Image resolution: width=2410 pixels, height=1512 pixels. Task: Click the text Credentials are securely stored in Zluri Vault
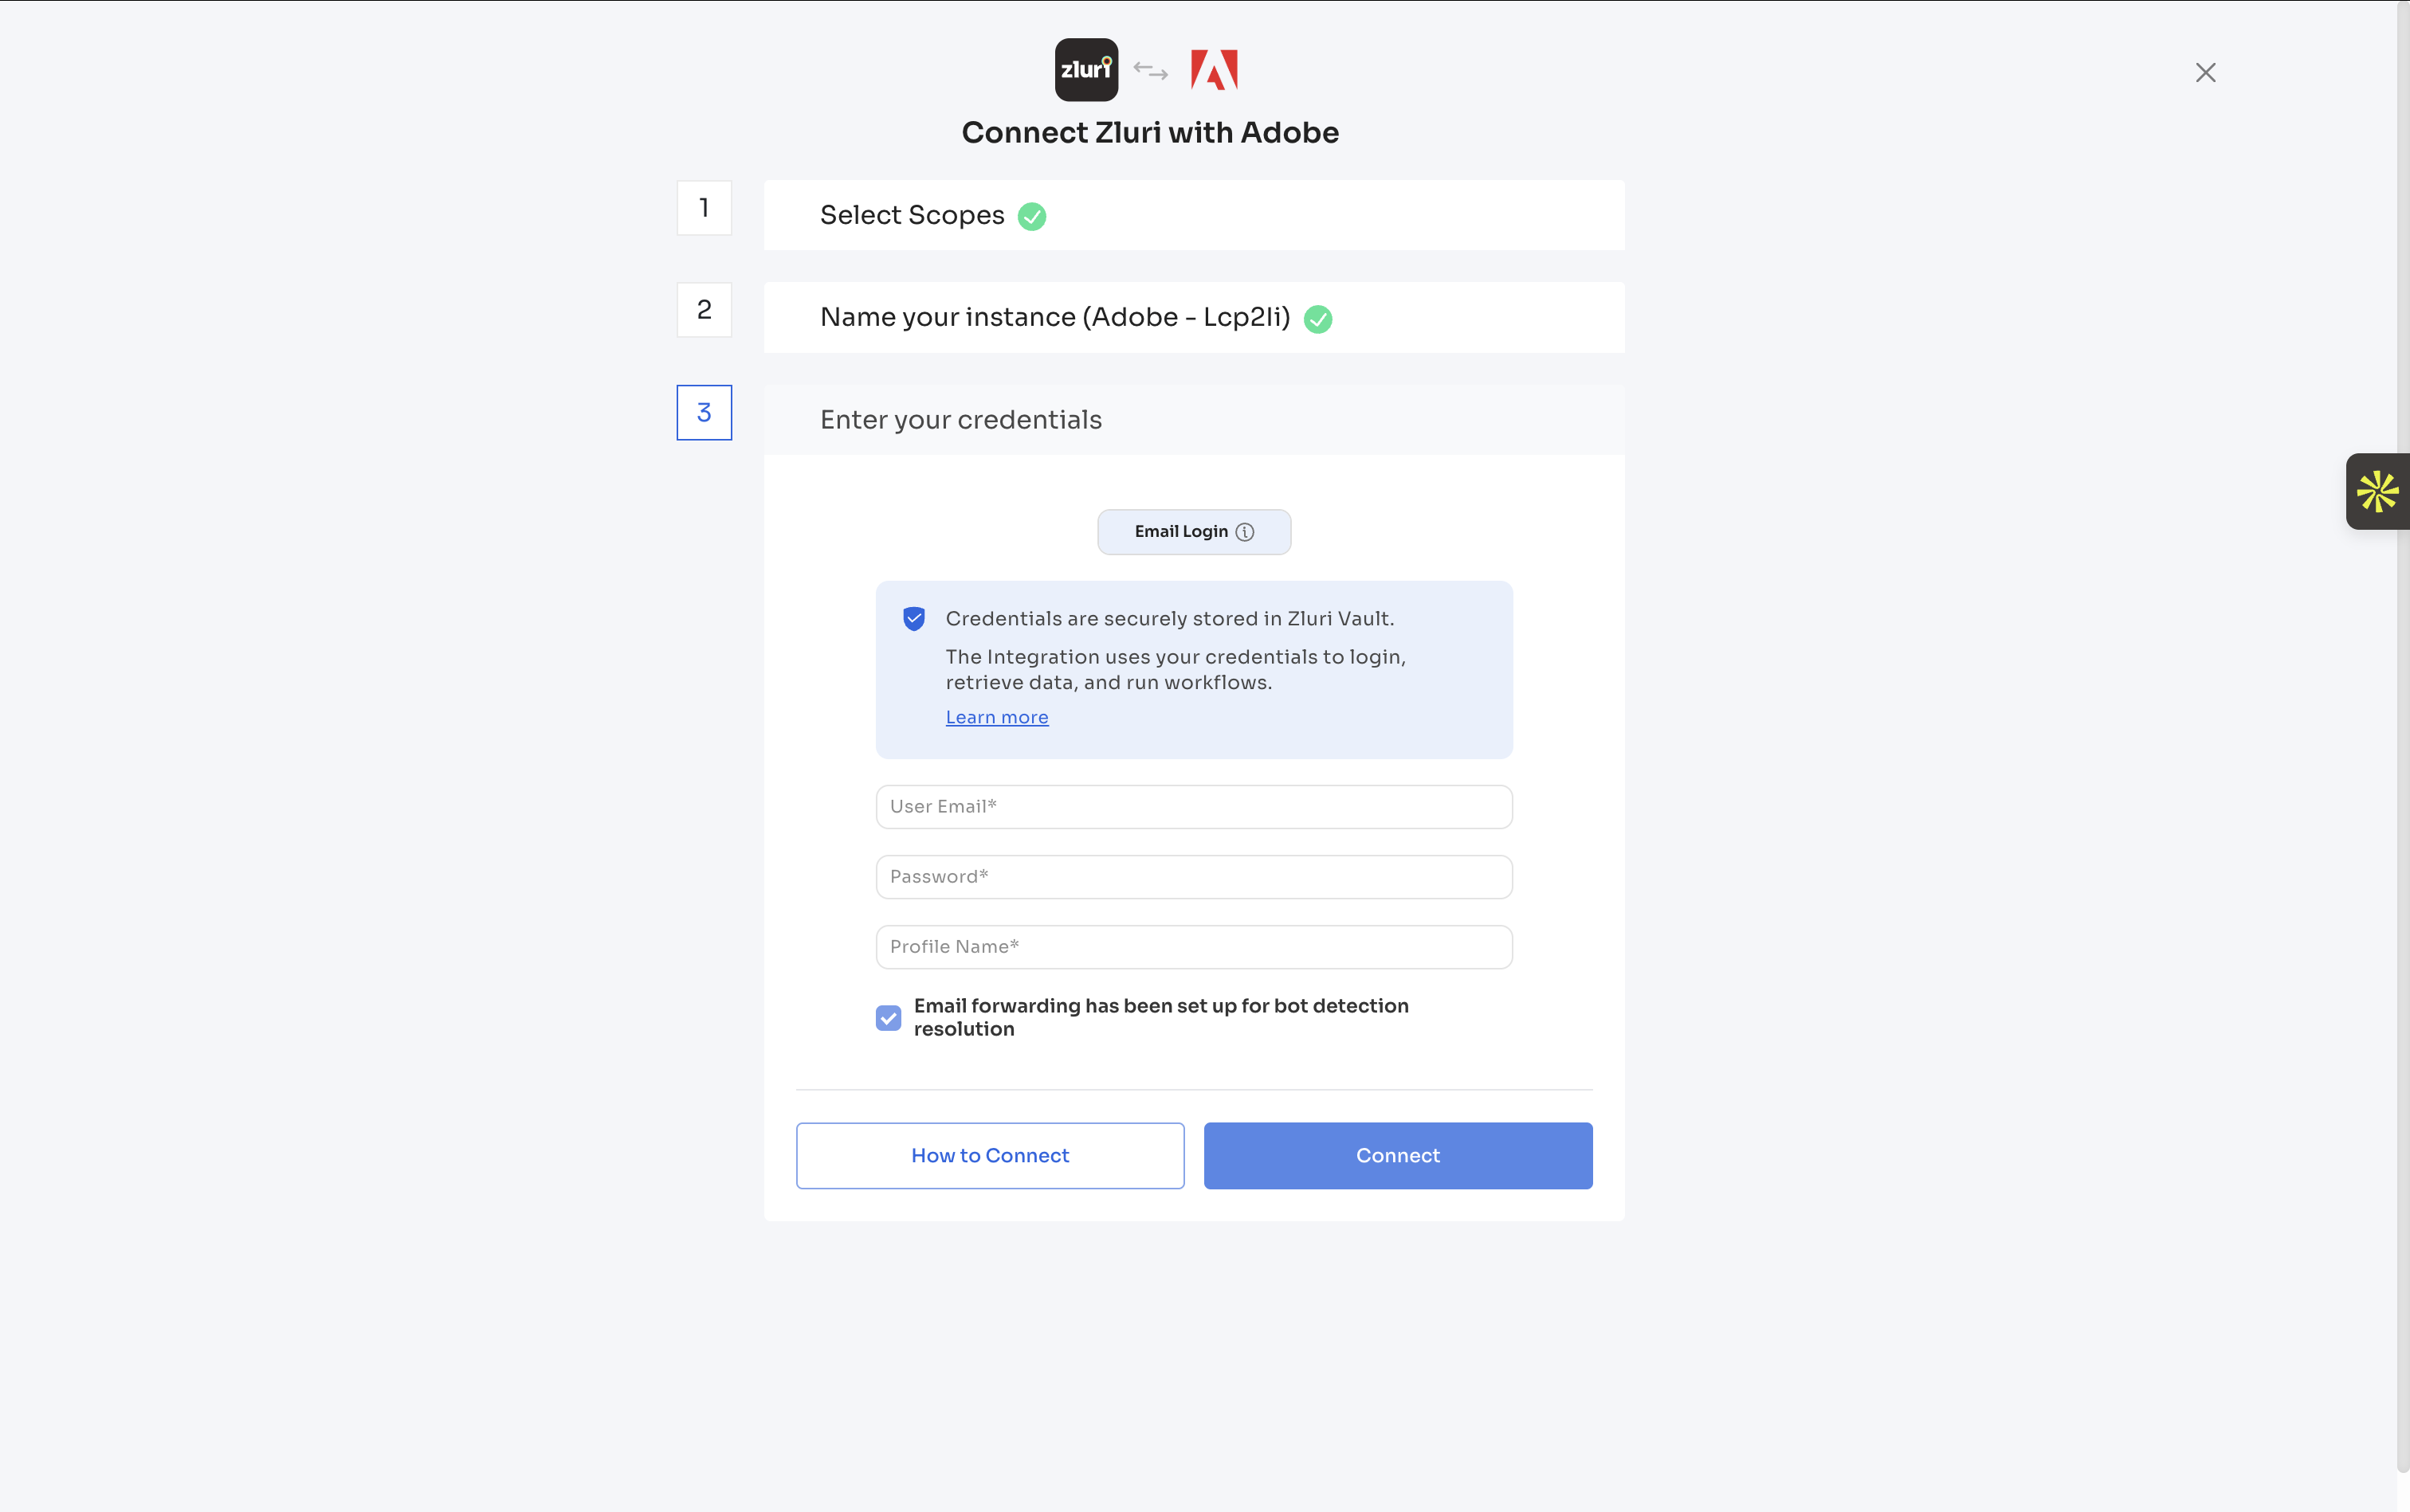pos(1169,619)
